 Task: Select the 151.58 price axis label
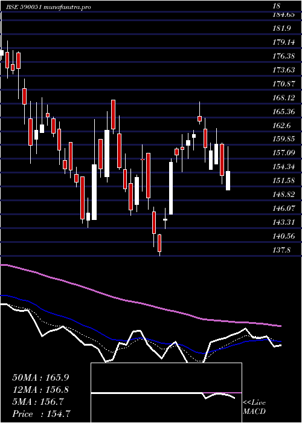click(283, 181)
